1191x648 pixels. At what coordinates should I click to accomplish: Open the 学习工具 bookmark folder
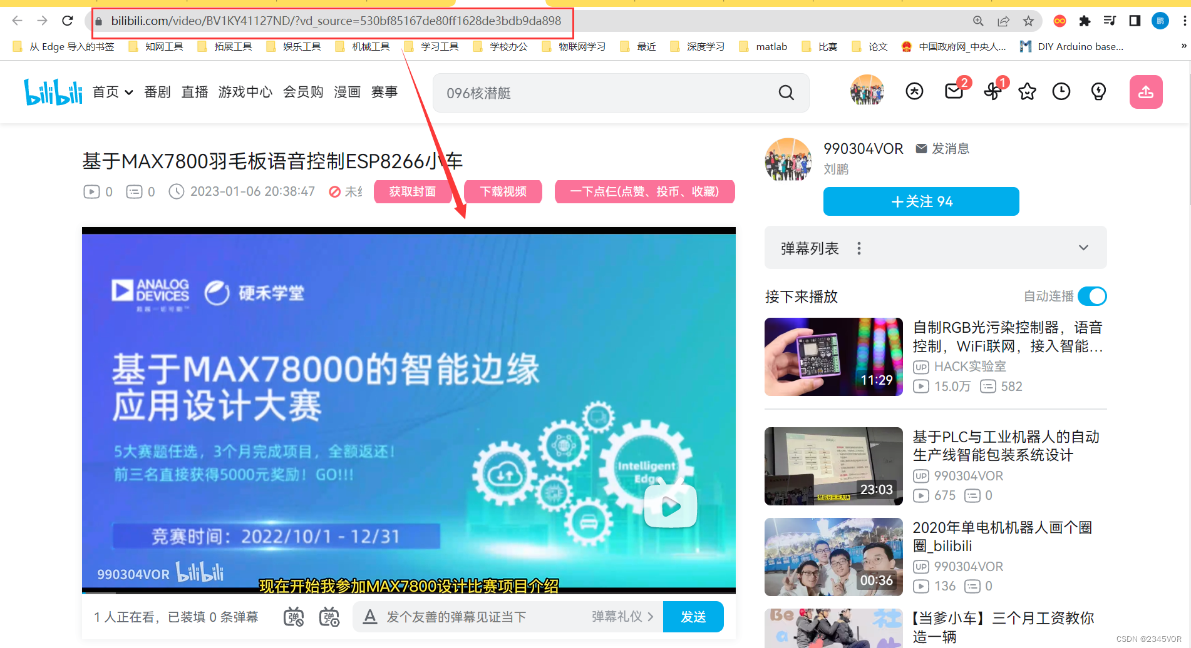(431, 46)
